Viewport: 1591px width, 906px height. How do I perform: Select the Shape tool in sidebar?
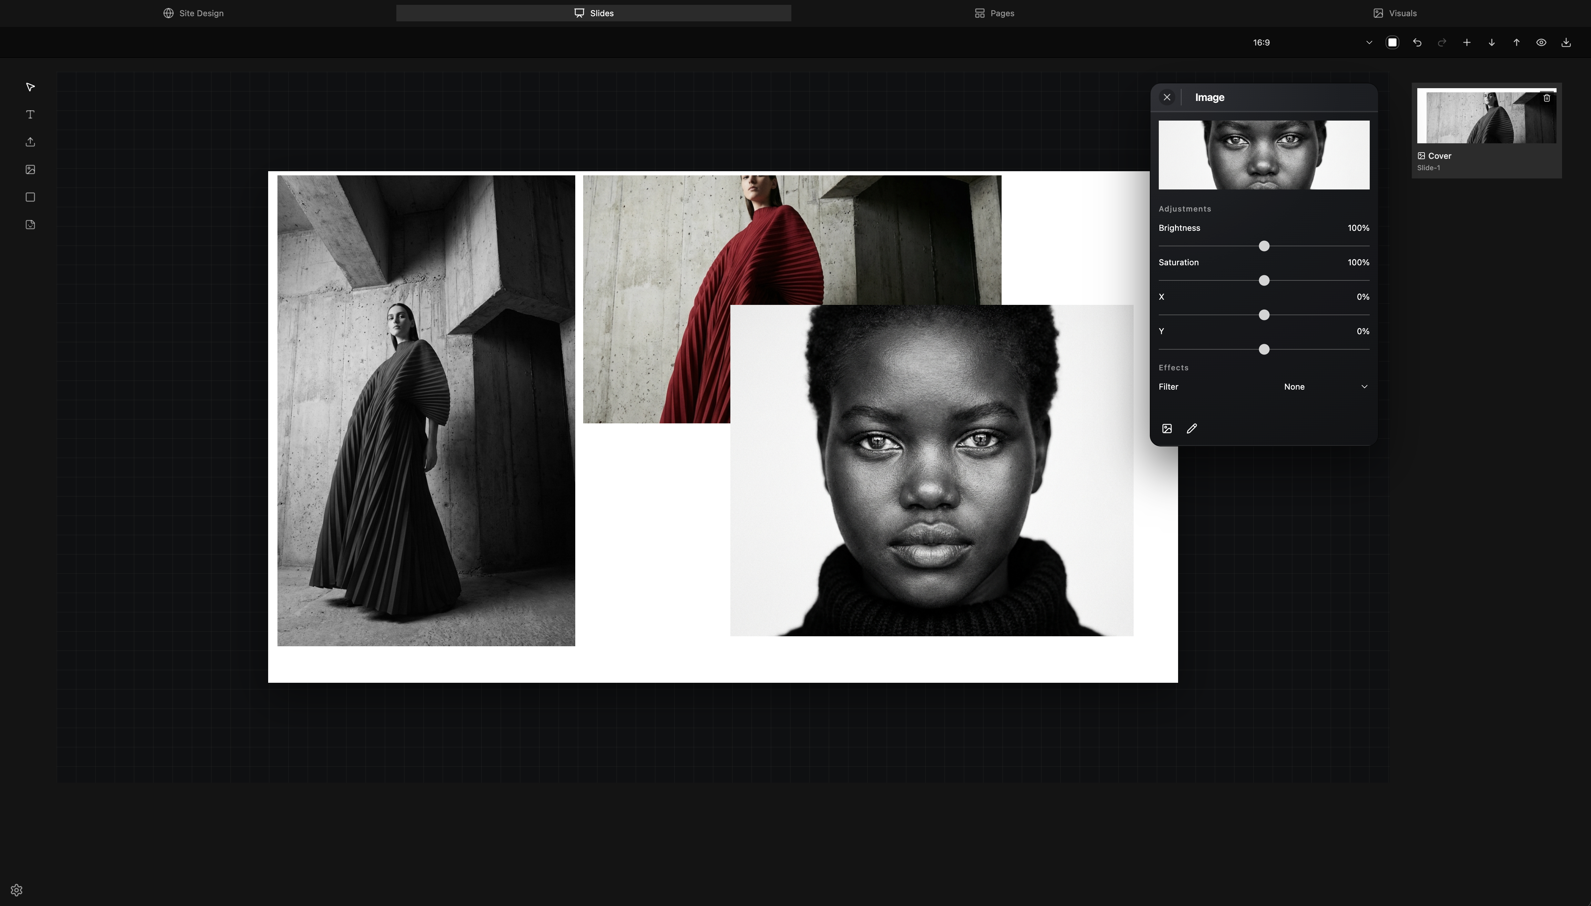29,197
